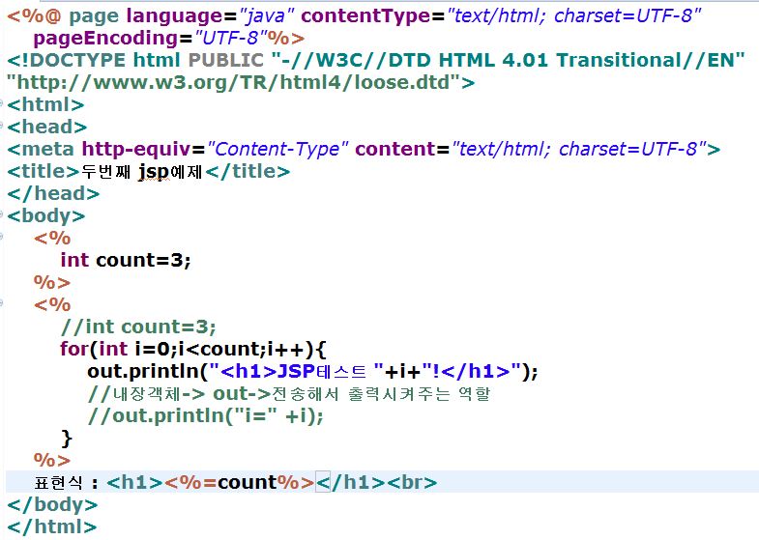
Task: Click the "Content-Type" value in the meta tag
Action: 277,150
